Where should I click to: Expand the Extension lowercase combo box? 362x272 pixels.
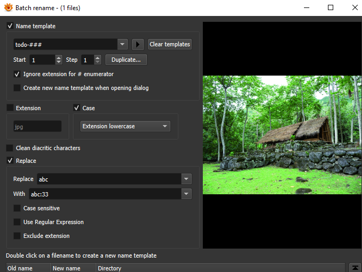click(x=165, y=126)
